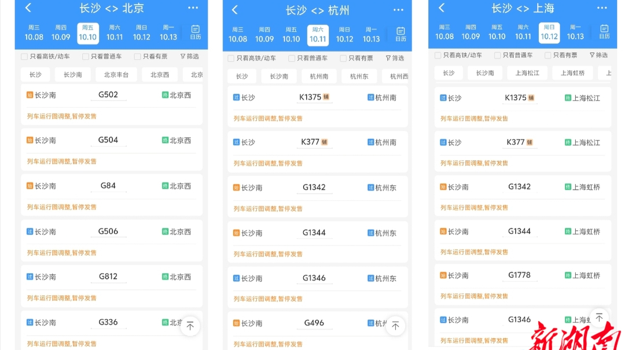Expand 筛选 filter on Shanghai screen
625x350 pixels.
pyautogui.click(x=598, y=56)
